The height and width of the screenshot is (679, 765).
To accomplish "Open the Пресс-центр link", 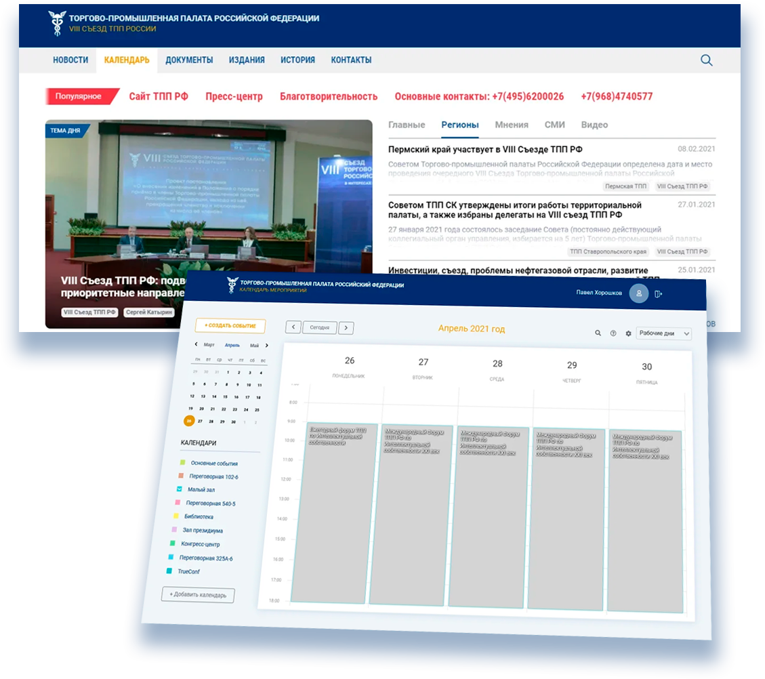I will click(x=234, y=97).
